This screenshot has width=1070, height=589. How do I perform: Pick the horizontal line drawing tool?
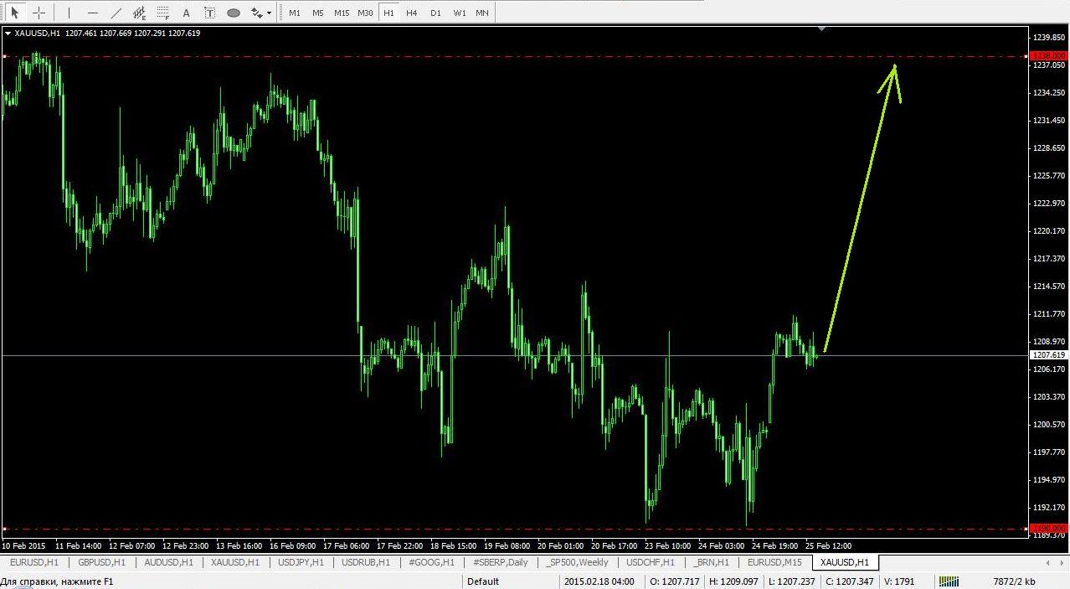click(x=92, y=13)
